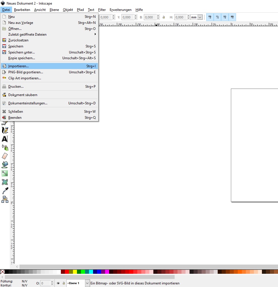Image resolution: width=278 pixels, height=287 pixels.
Task: Select the Spray can tool
Action: point(5,148)
